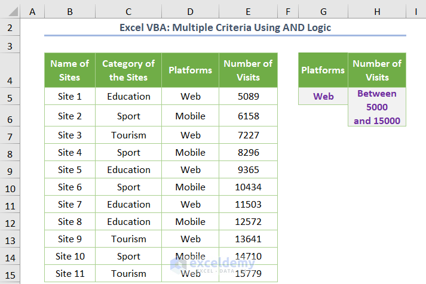Click the 'Name of Sites' header cell
Screen dimensions: 426x284
point(70,70)
